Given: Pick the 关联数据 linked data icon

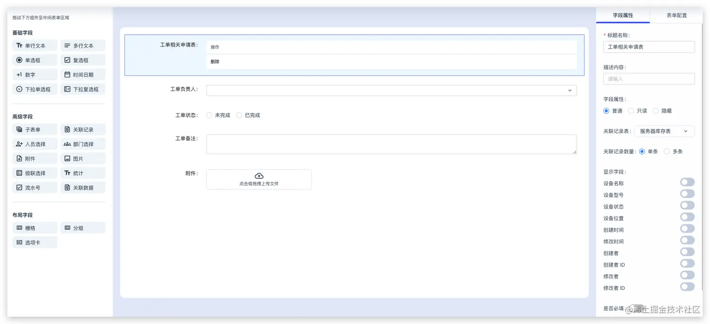Looking at the screenshot, I should [x=67, y=188].
